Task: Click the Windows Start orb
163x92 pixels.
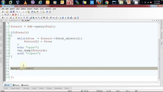Action: (3, 2)
